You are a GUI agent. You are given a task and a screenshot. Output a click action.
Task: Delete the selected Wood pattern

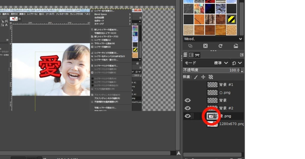205,46
